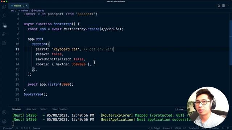Switch to the TERMINAL panel tab

pyautogui.click(x=17, y=109)
